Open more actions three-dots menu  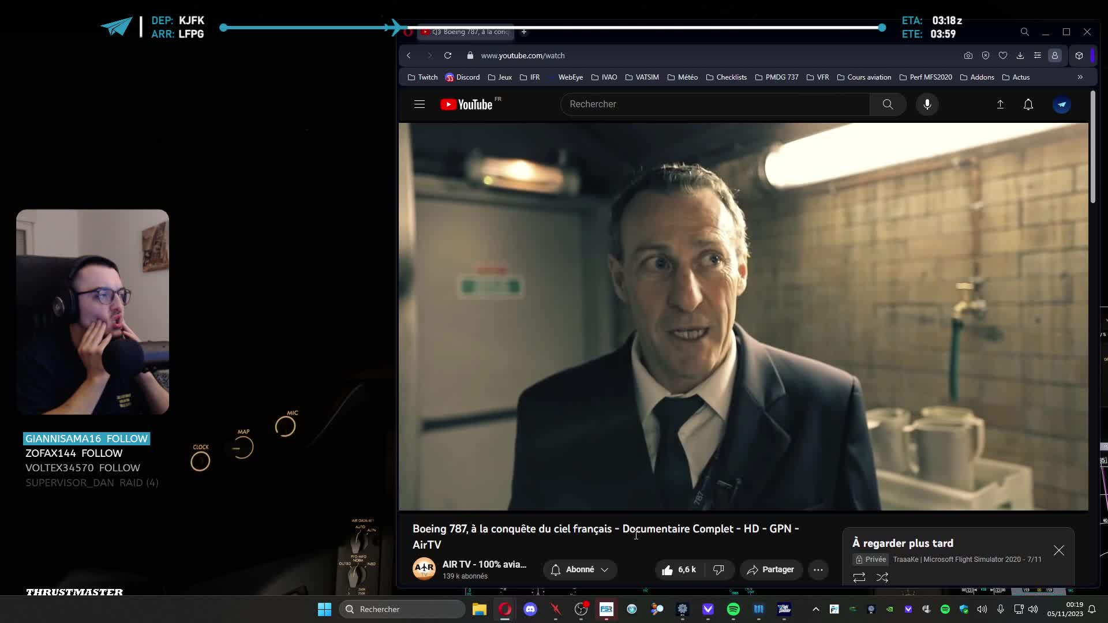tap(818, 570)
